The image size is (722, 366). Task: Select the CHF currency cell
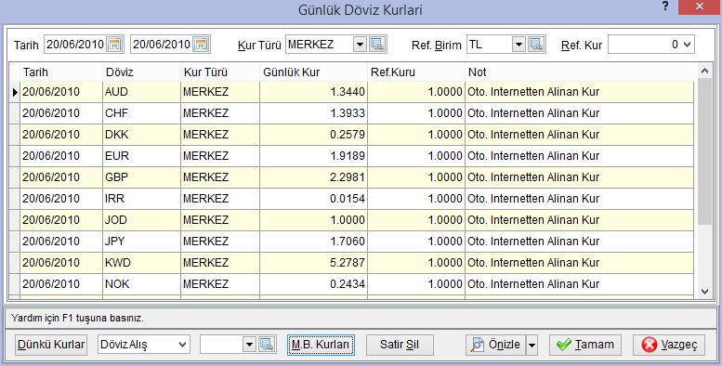click(x=142, y=113)
